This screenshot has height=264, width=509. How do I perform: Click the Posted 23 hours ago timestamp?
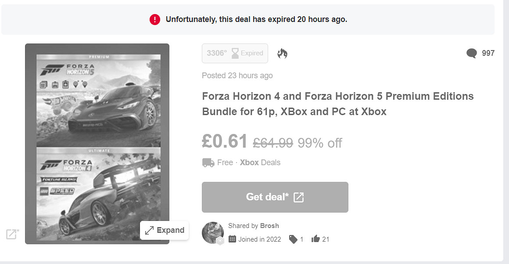click(237, 75)
